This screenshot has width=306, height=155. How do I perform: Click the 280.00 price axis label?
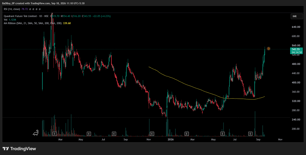[x=295, y=110]
